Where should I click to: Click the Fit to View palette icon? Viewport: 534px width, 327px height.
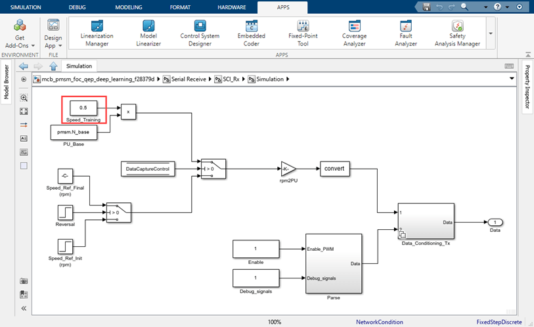click(x=24, y=111)
